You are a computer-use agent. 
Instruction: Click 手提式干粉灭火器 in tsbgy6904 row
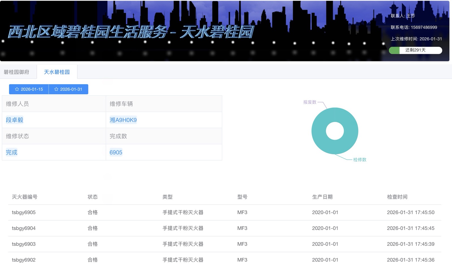click(183, 228)
